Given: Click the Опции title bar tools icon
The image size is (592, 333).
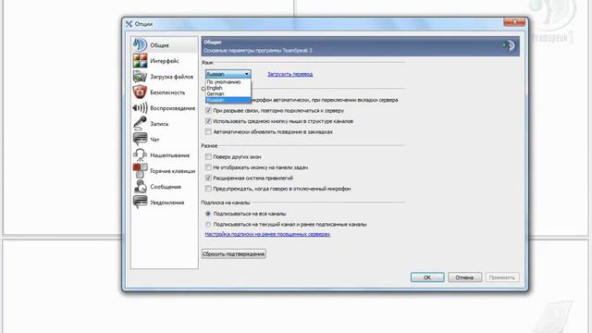Looking at the screenshot, I should 129,24.
